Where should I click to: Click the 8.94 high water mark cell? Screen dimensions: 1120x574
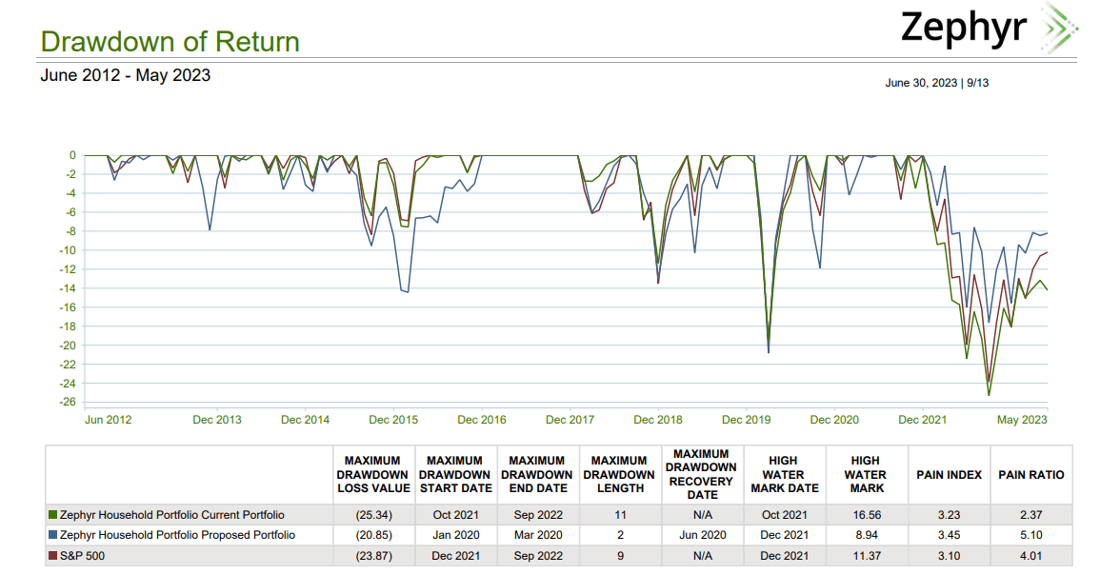coord(867,535)
